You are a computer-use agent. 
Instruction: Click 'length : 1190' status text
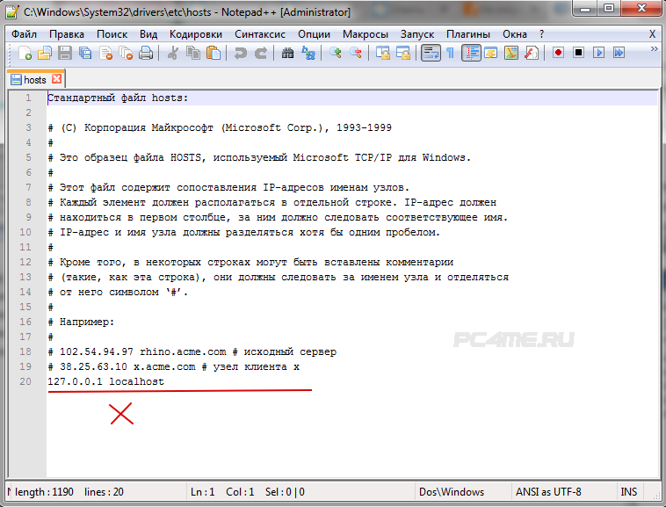tap(44, 492)
